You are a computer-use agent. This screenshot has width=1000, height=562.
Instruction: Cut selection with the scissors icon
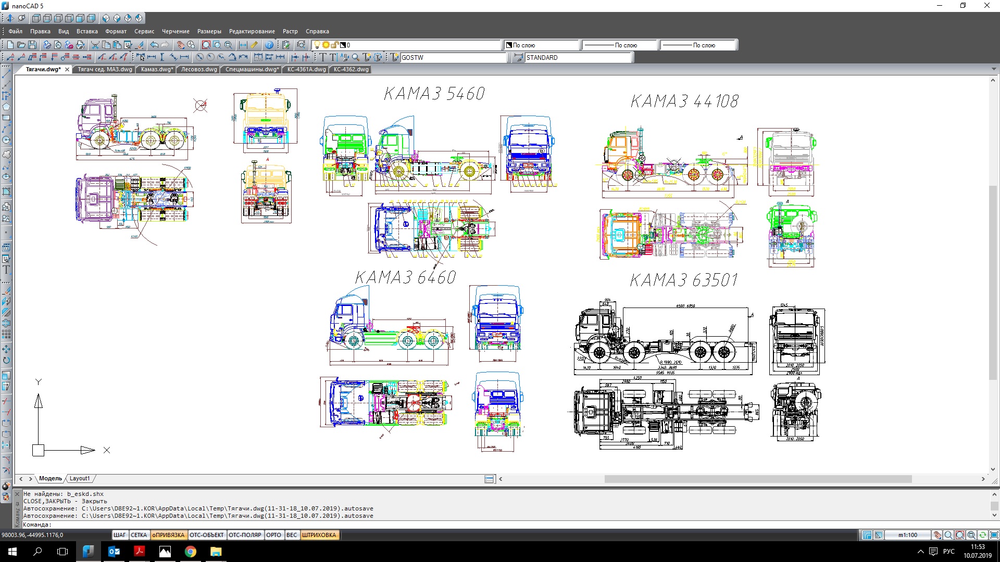95,45
